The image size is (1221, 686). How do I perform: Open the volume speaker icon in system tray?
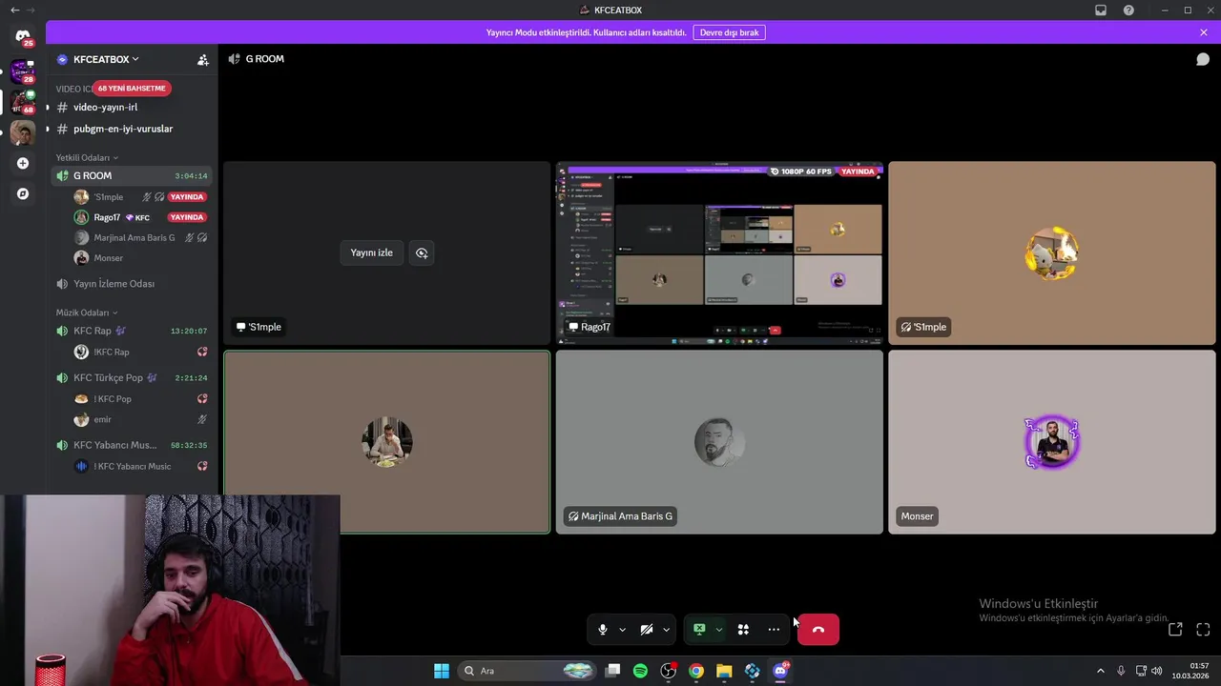click(x=1157, y=671)
